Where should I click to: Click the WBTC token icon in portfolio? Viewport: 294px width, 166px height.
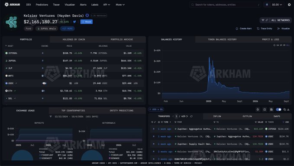coord(6,76)
